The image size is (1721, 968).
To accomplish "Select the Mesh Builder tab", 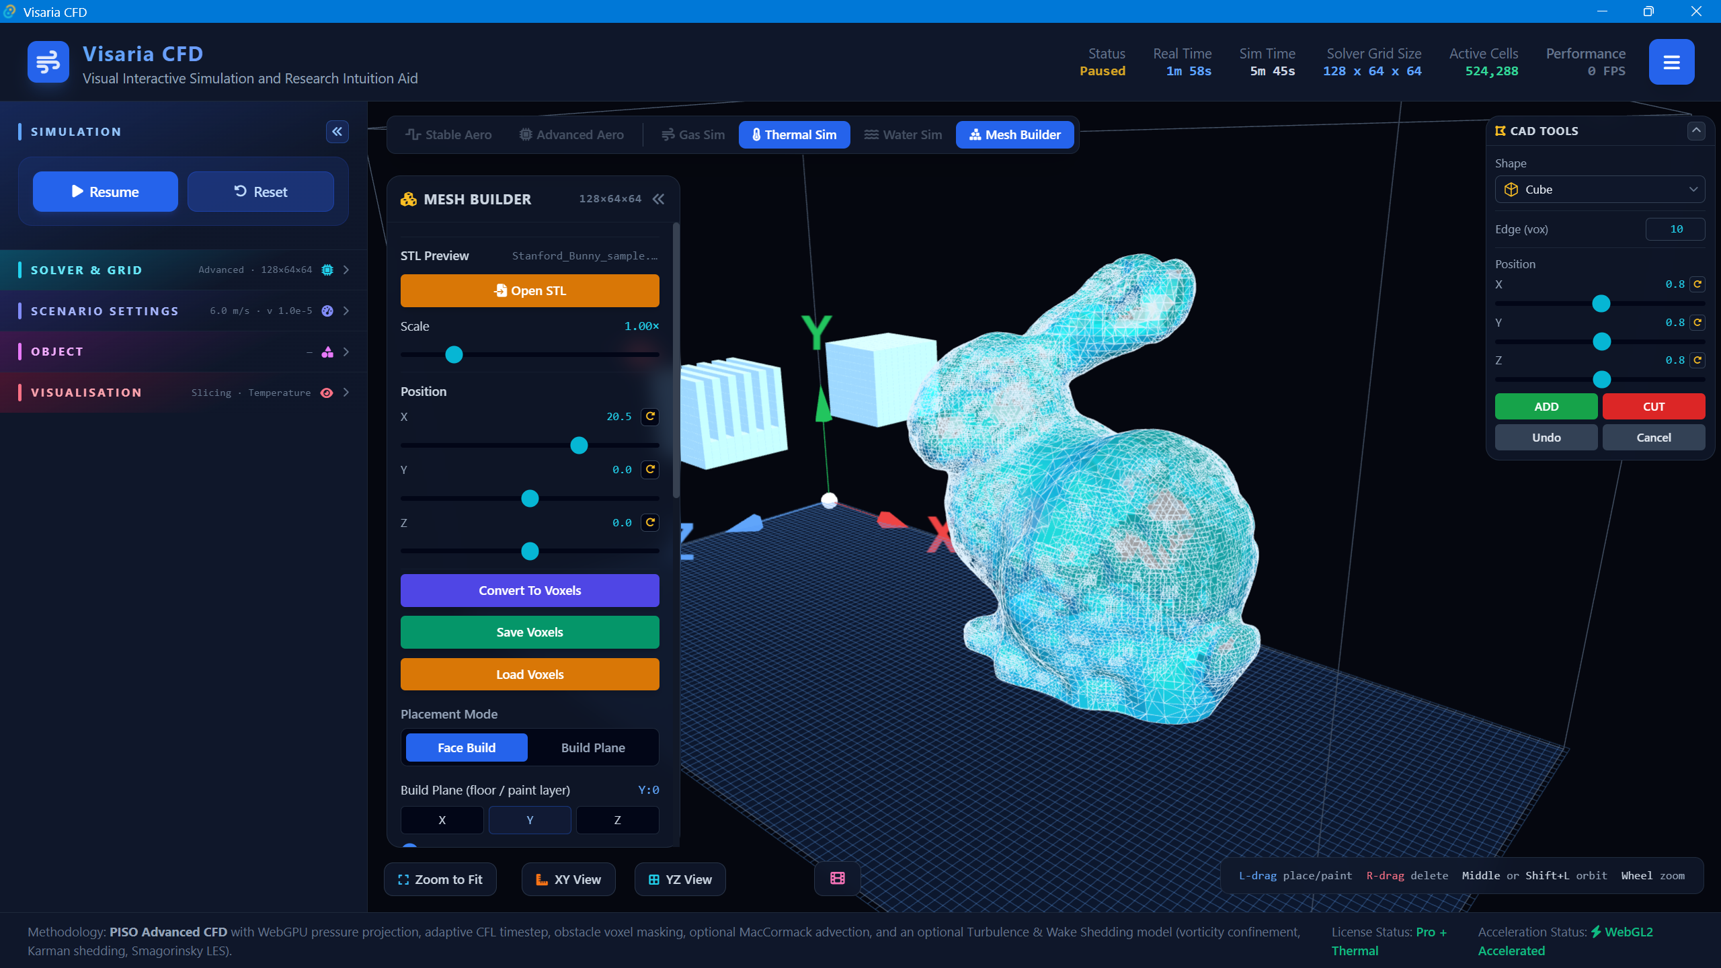I will [1015, 134].
